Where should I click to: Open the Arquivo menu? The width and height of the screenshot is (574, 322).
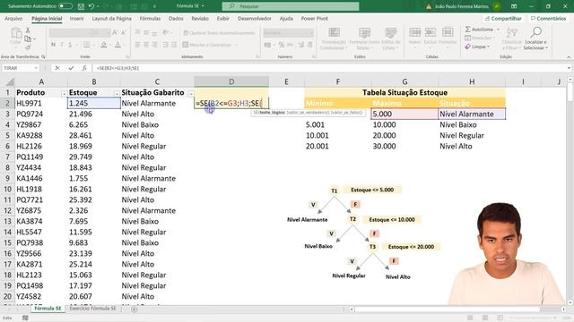(x=13, y=18)
